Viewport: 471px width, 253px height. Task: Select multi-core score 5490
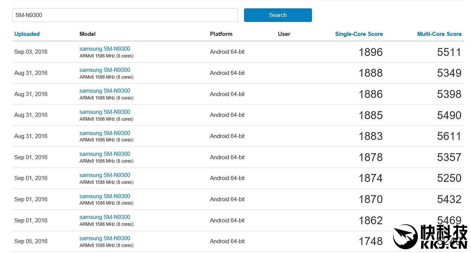449,115
